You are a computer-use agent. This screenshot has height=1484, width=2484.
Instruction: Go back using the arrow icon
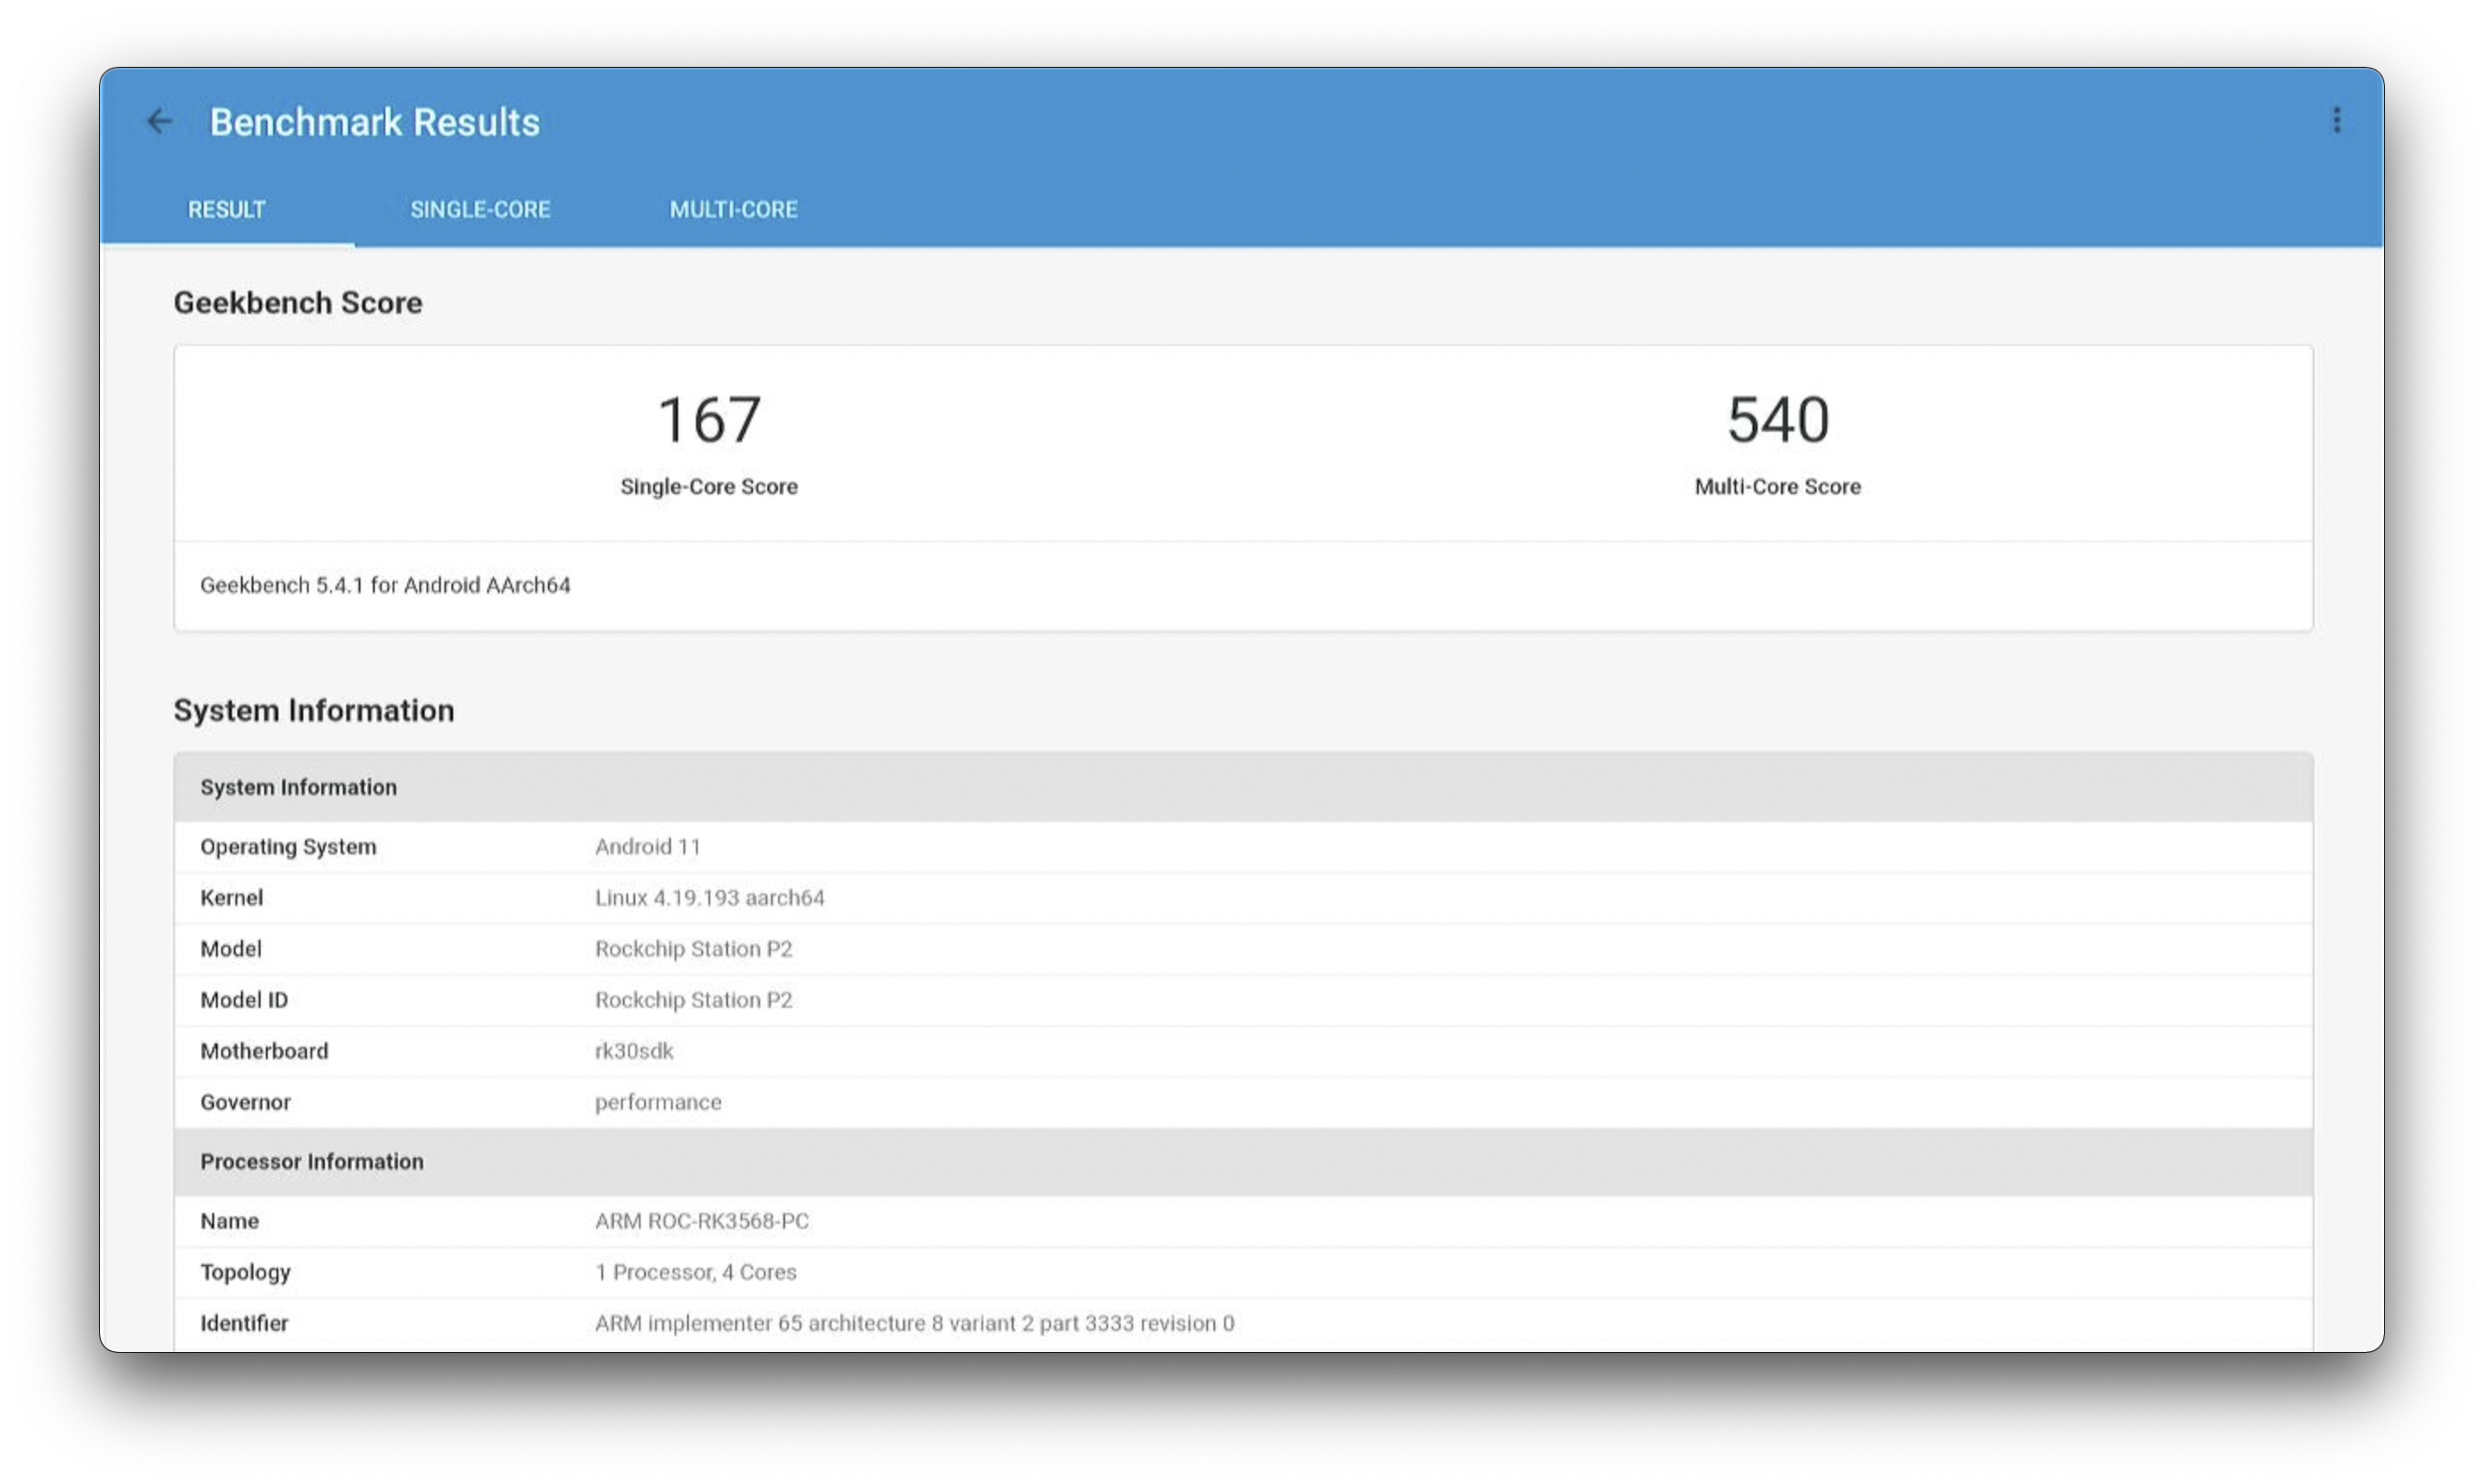pyautogui.click(x=160, y=121)
